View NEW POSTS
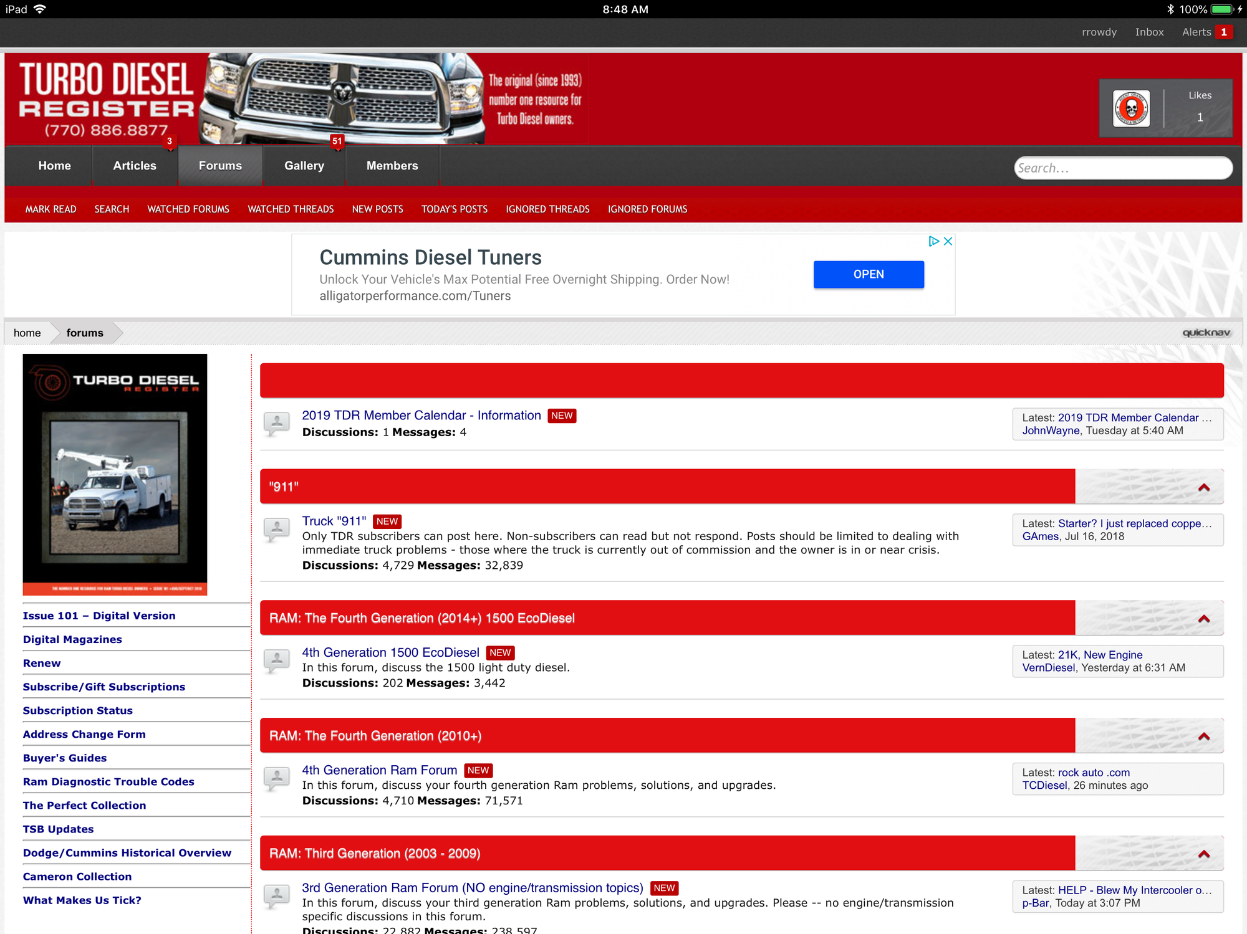This screenshot has width=1247, height=934. pos(377,209)
